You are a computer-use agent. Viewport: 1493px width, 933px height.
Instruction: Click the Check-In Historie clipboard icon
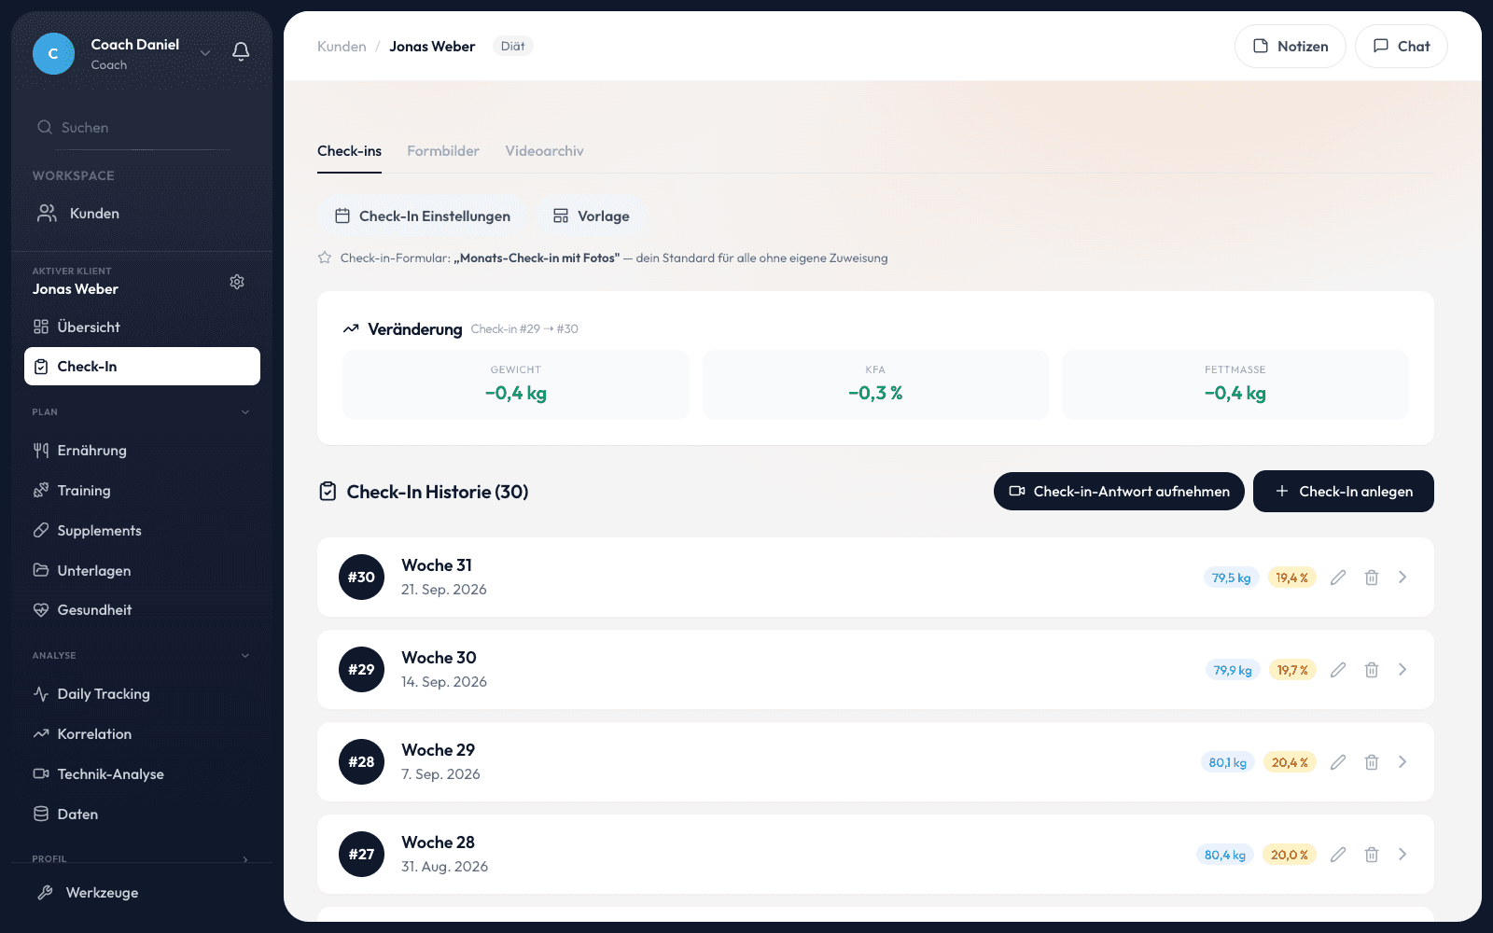328,491
